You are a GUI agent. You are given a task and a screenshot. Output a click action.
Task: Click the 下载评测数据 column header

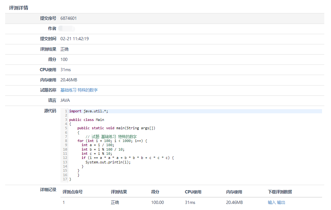click(280, 192)
